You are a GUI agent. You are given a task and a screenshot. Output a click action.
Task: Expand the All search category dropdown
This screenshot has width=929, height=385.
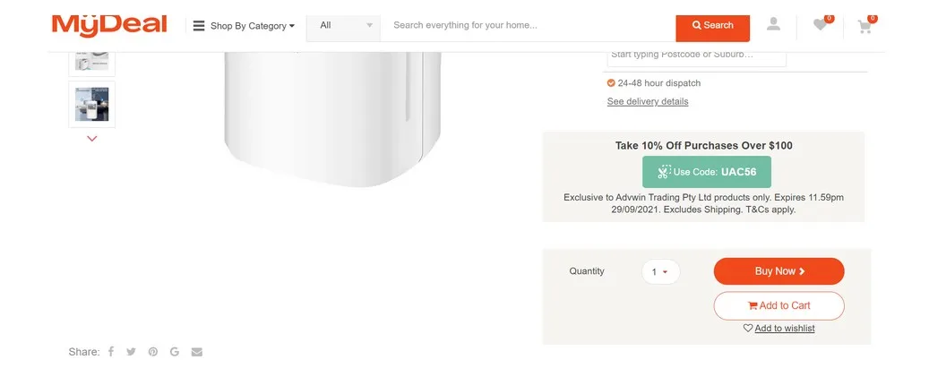tap(343, 25)
